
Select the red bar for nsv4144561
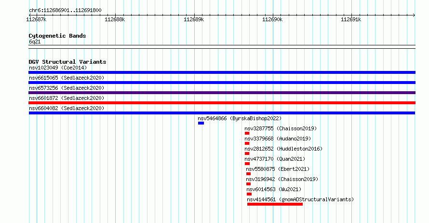[x=275, y=204]
